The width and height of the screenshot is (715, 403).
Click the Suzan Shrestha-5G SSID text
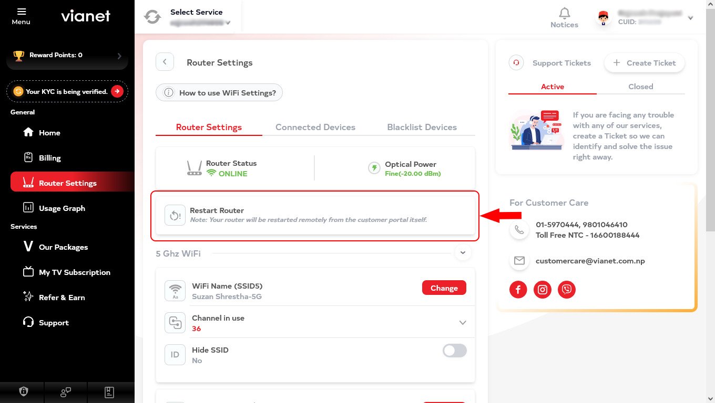tap(227, 297)
